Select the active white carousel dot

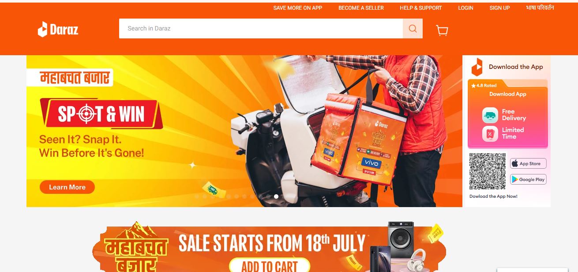pos(276,196)
